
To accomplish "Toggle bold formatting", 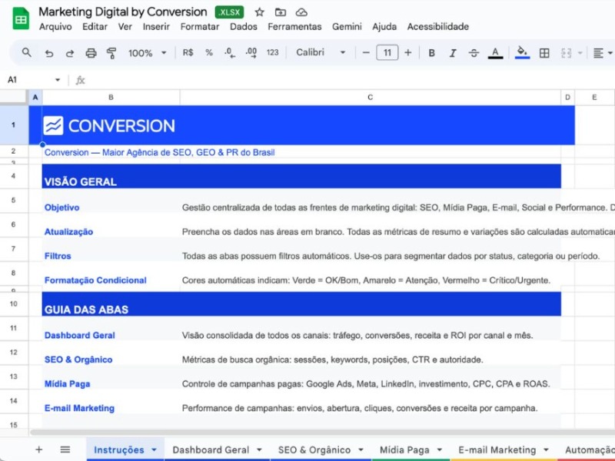I will pos(432,53).
